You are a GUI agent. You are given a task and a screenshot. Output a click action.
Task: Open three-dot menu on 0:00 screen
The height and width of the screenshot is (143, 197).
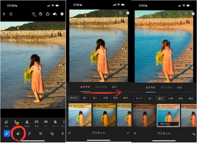128,13
